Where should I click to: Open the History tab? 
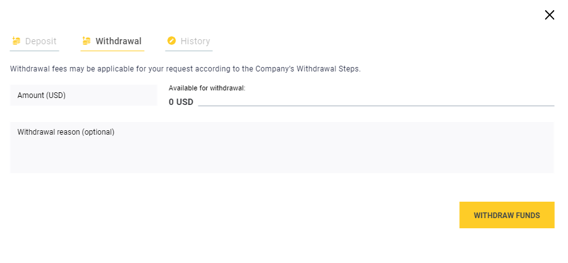click(x=195, y=41)
